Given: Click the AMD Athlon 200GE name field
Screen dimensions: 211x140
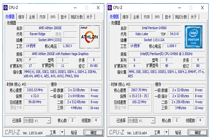Looking at the screenshot, I should (50, 28).
